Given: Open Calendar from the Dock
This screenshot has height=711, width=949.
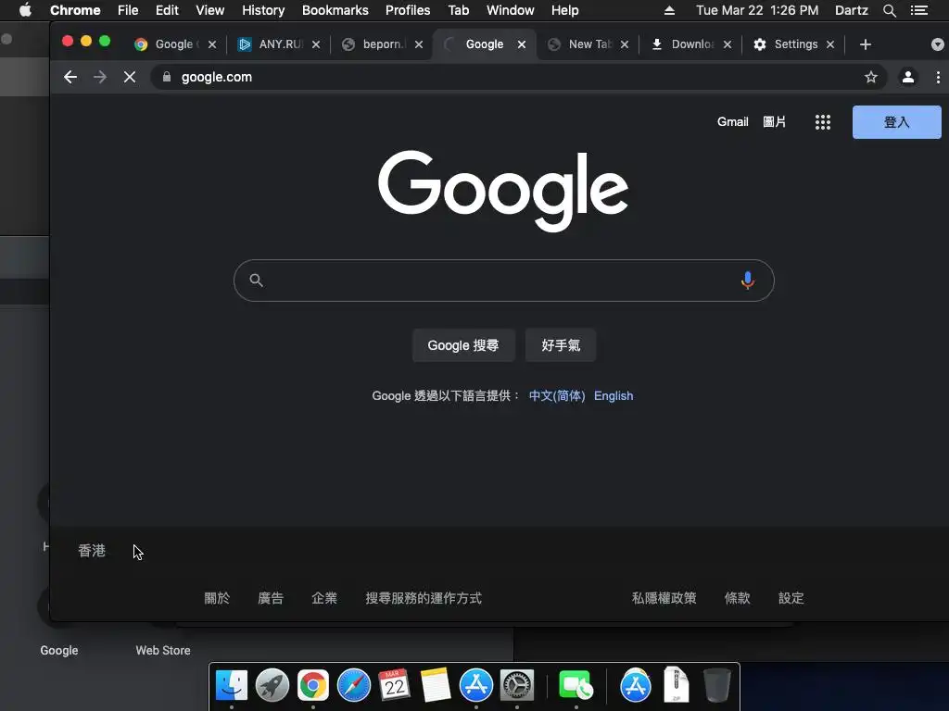Looking at the screenshot, I should point(394,686).
